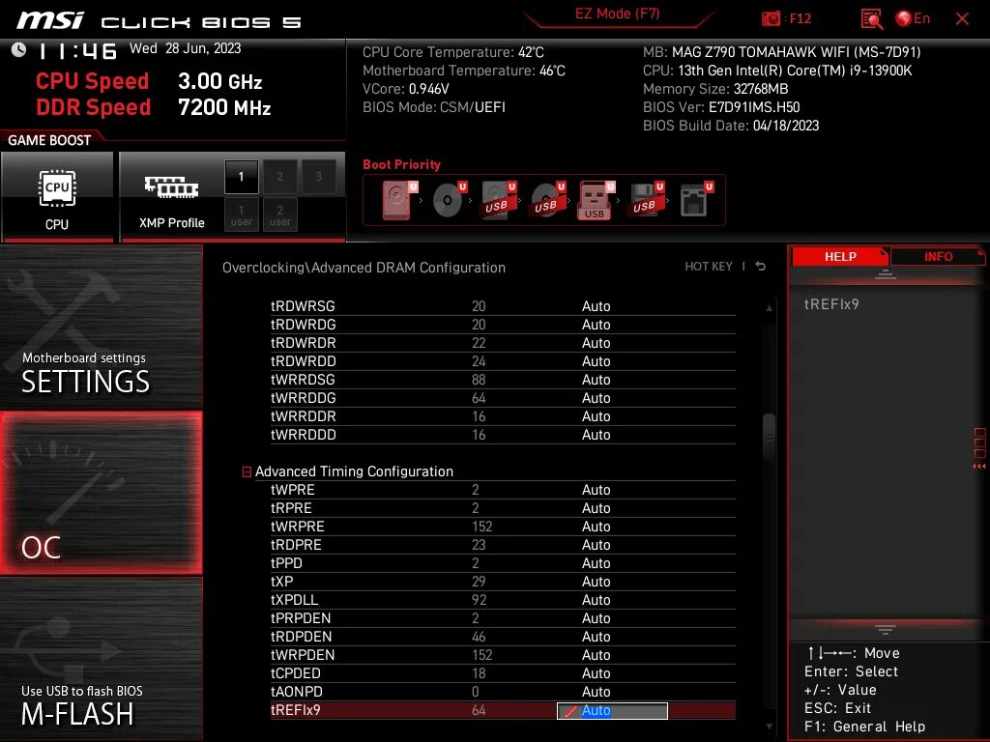Image resolution: width=990 pixels, height=742 pixels.
Task: Click the GAME BOOST label
Action: click(x=49, y=140)
